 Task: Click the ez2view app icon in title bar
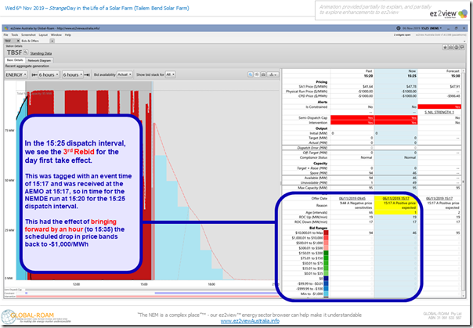coord(6,28)
